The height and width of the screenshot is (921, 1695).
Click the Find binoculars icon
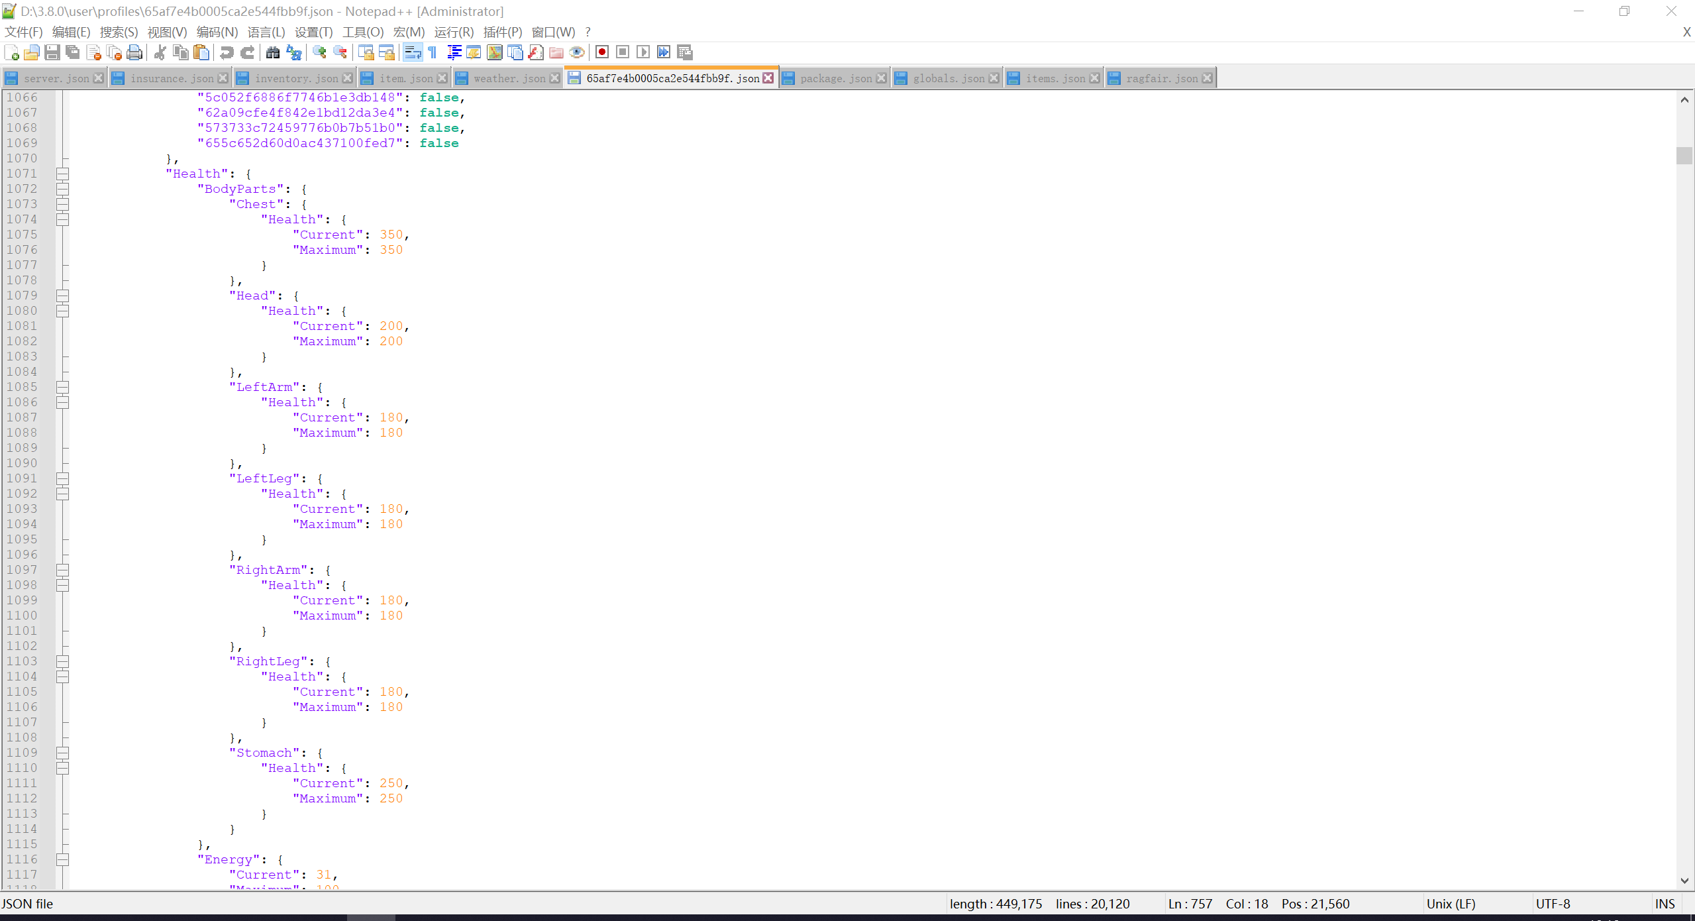pyautogui.click(x=272, y=52)
